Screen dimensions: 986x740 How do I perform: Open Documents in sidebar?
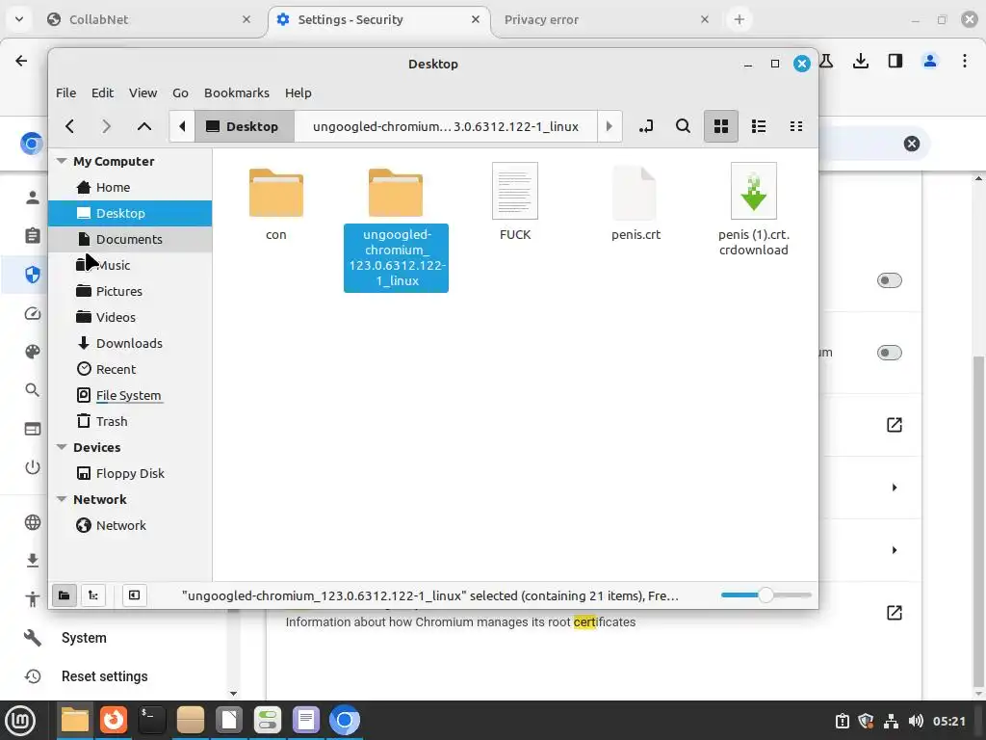coord(130,239)
